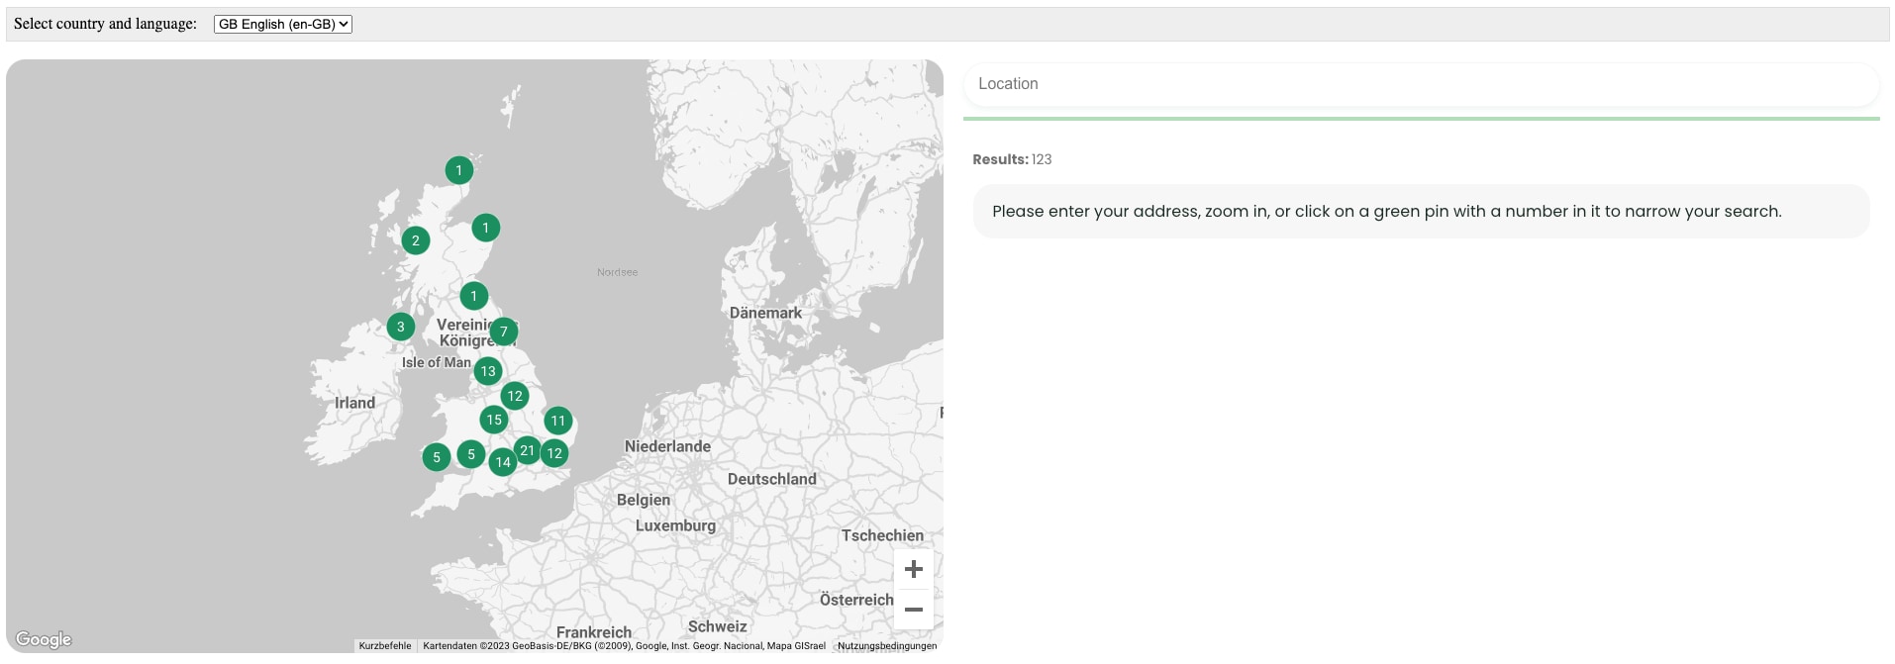Open the Nutzungsbedingungen terms link
1895x664 pixels.
coord(887,646)
